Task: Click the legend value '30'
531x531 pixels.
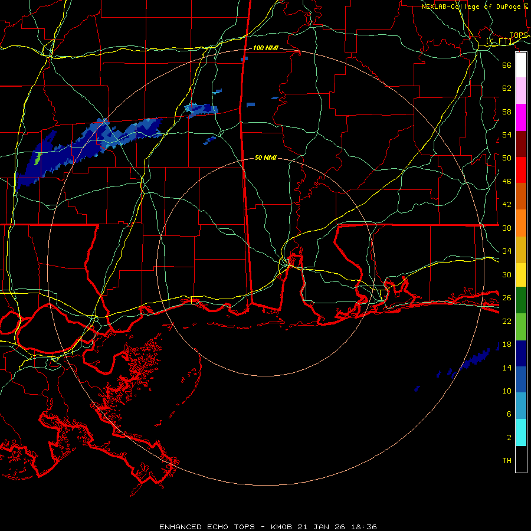Action: coord(507,274)
